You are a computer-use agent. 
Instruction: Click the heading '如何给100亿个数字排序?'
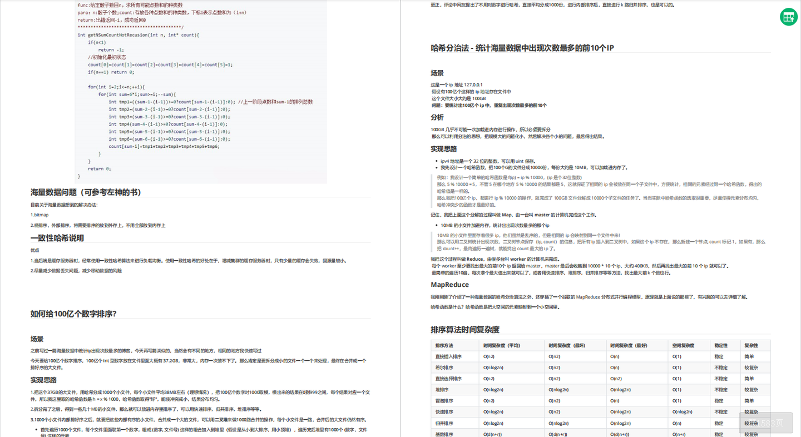[73, 314]
